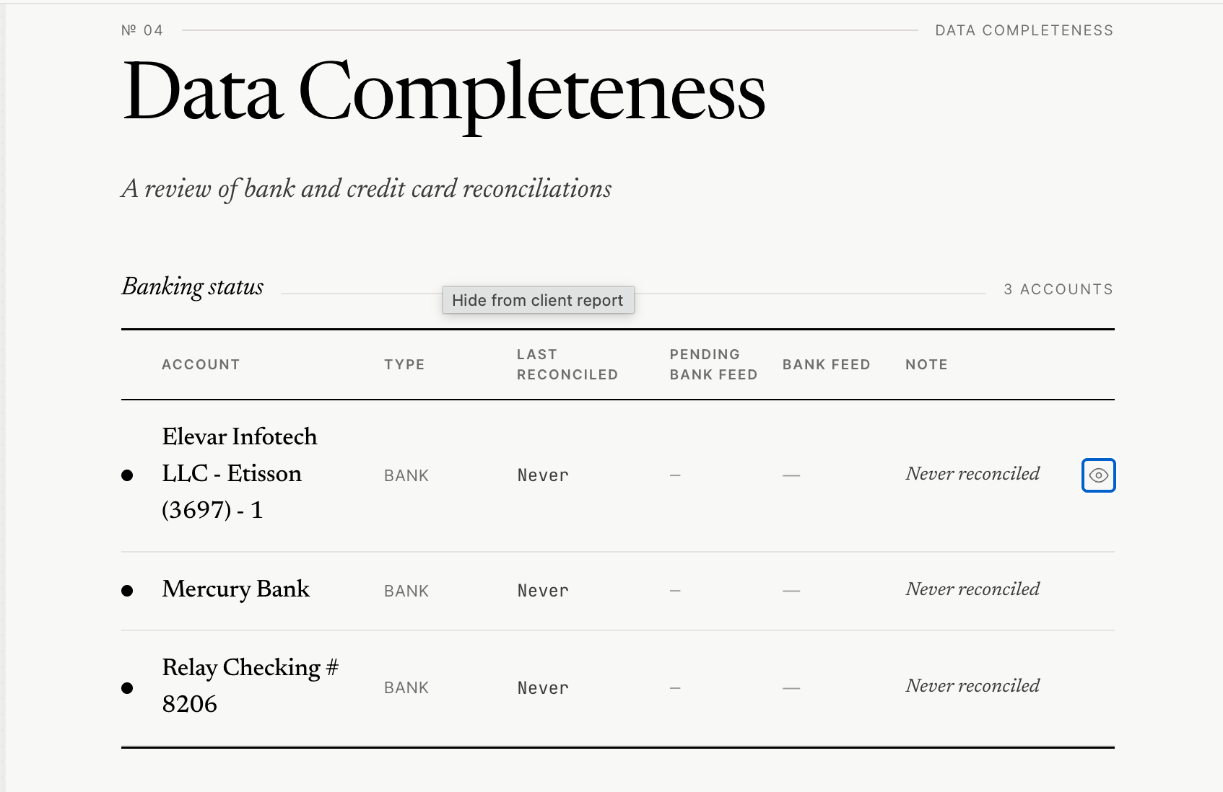Click the PENDING BANK FEED column header
The height and width of the screenshot is (792, 1223).
tap(713, 364)
